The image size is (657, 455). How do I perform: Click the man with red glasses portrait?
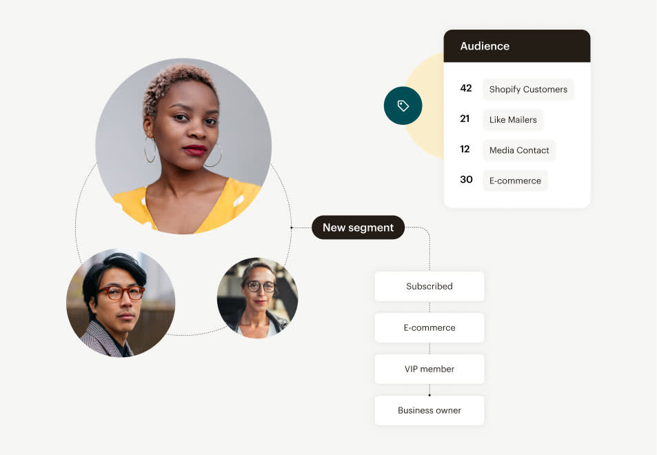pyautogui.click(x=121, y=303)
